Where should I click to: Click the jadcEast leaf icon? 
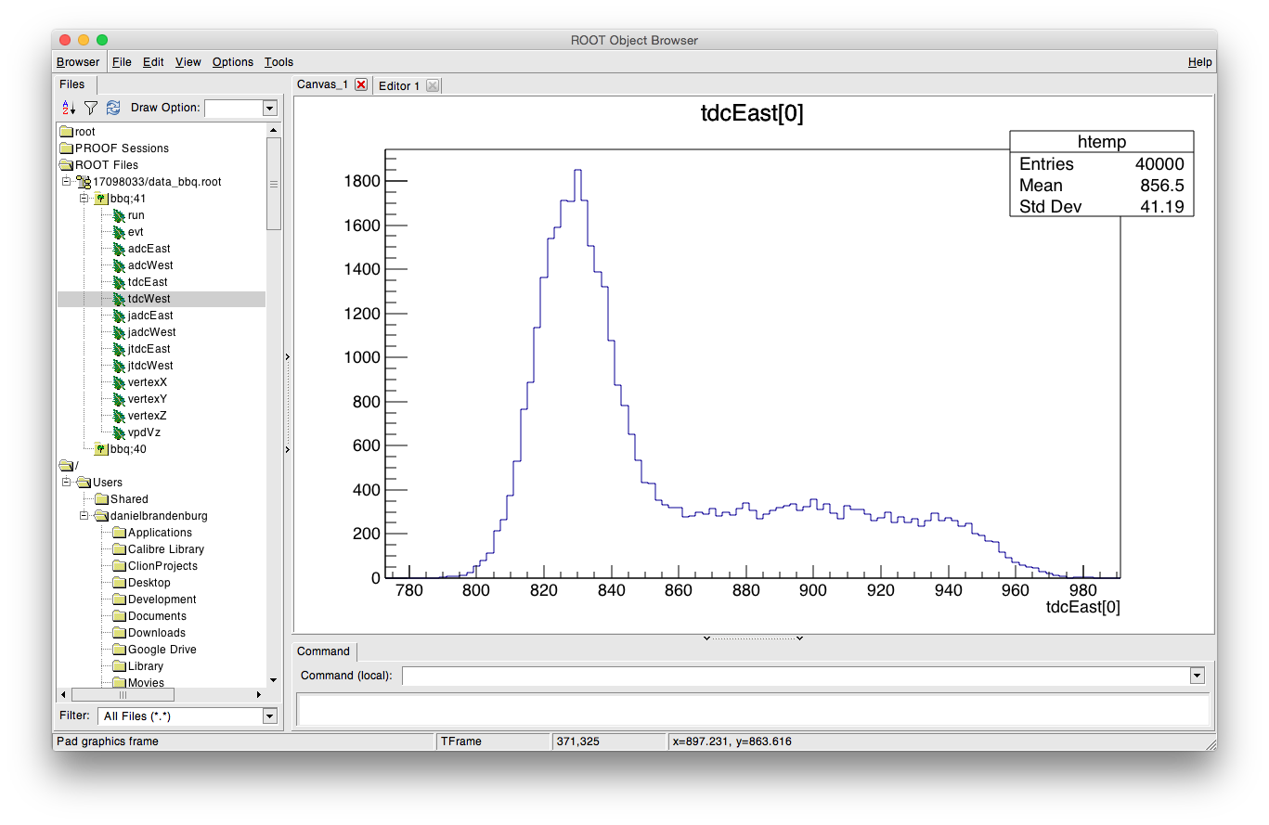click(119, 316)
